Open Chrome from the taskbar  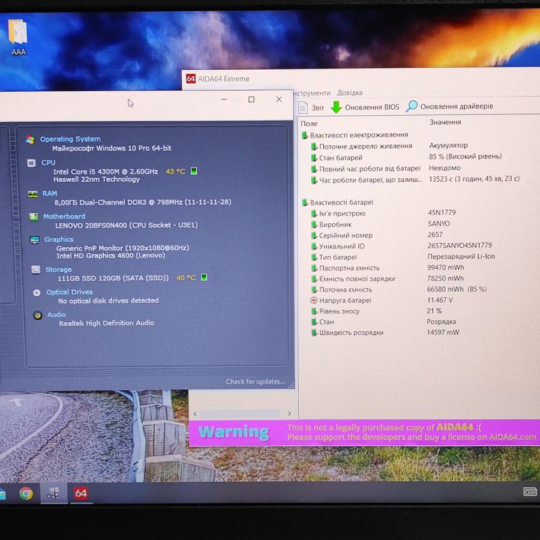pyautogui.click(x=26, y=493)
